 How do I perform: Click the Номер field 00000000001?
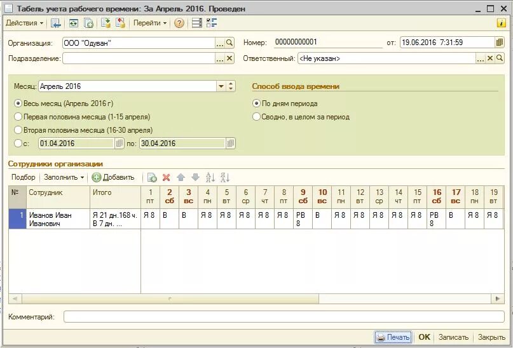point(328,42)
